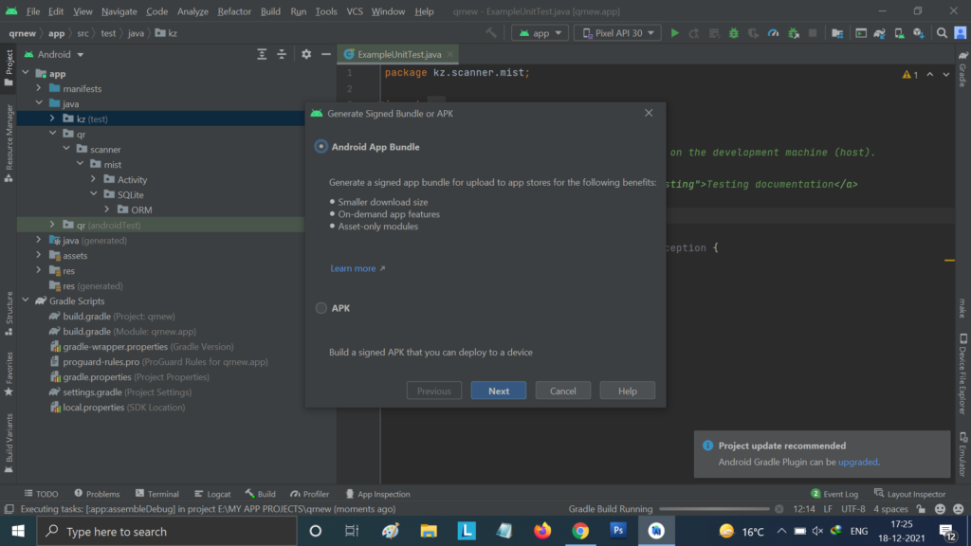Select the APK radio option
Screen dimensions: 971x546
[x=321, y=308]
